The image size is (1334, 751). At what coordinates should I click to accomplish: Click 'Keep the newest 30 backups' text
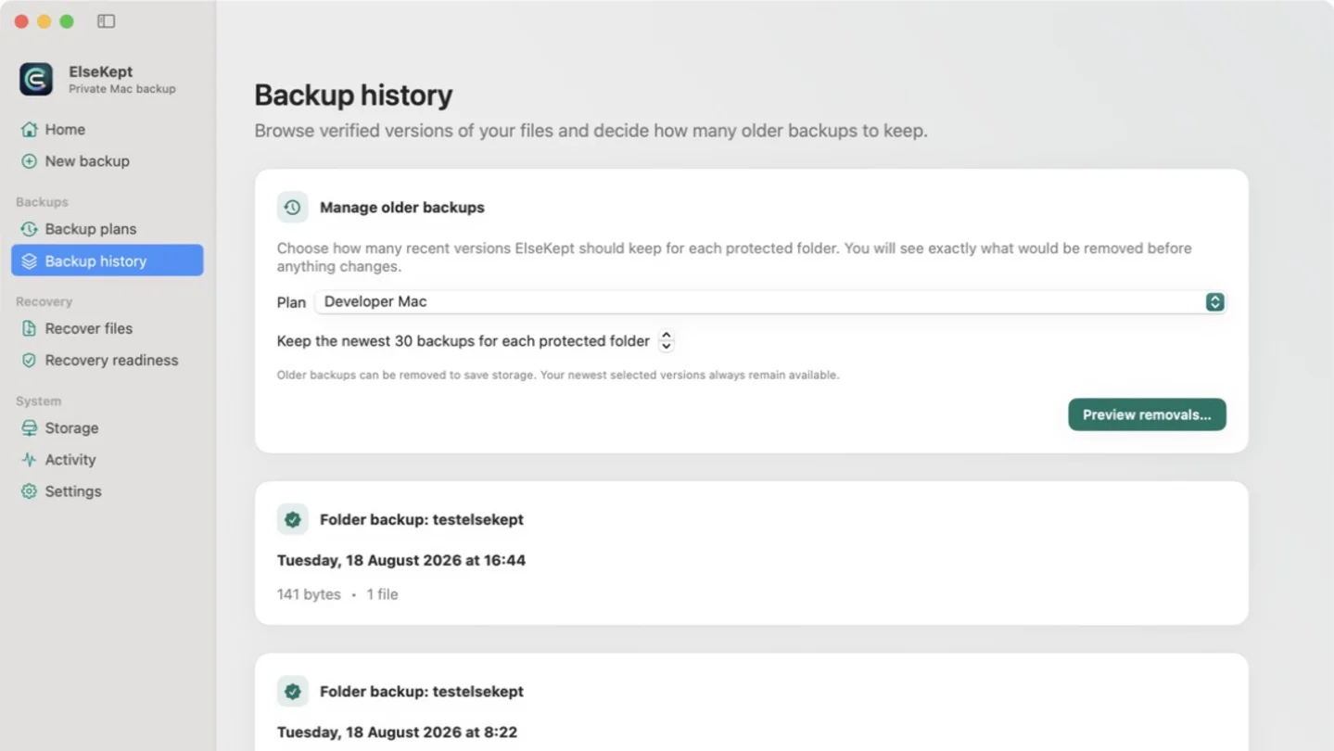(x=464, y=341)
